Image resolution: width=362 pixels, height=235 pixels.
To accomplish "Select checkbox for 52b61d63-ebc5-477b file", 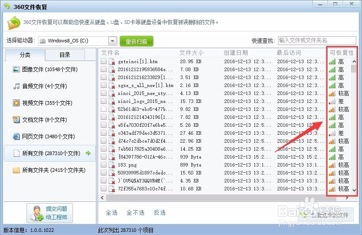I will pyautogui.click(x=104, y=109).
